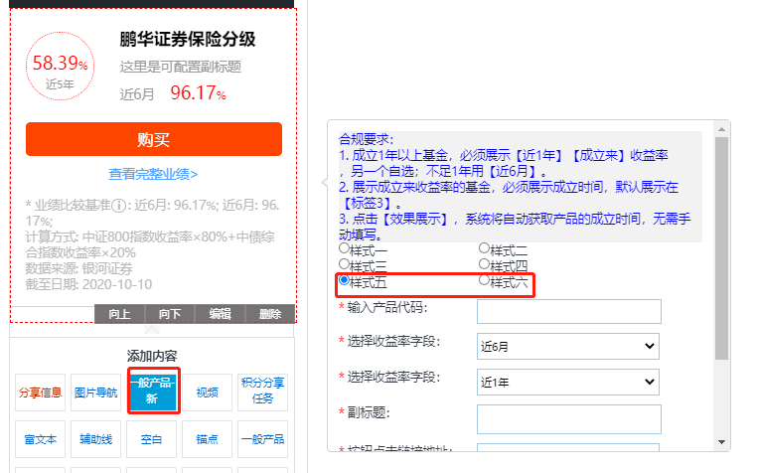Image resolution: width=759 pixels, height=473 pixels.
Task: Open the 近1年 yield field dropdown
Action: pyautogui.click(x=568, y=382)
